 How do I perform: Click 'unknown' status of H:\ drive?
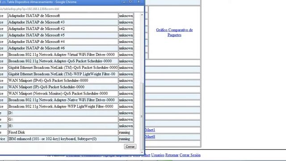(x=126, y=126)
